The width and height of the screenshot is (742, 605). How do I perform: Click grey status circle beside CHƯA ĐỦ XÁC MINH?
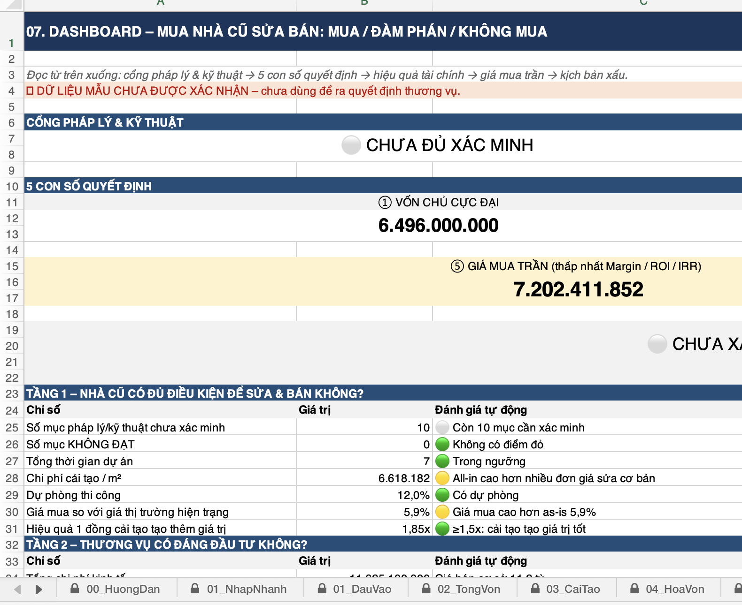point(351,145)
